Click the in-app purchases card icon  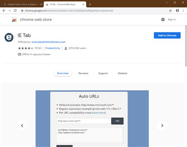(19, 54)
